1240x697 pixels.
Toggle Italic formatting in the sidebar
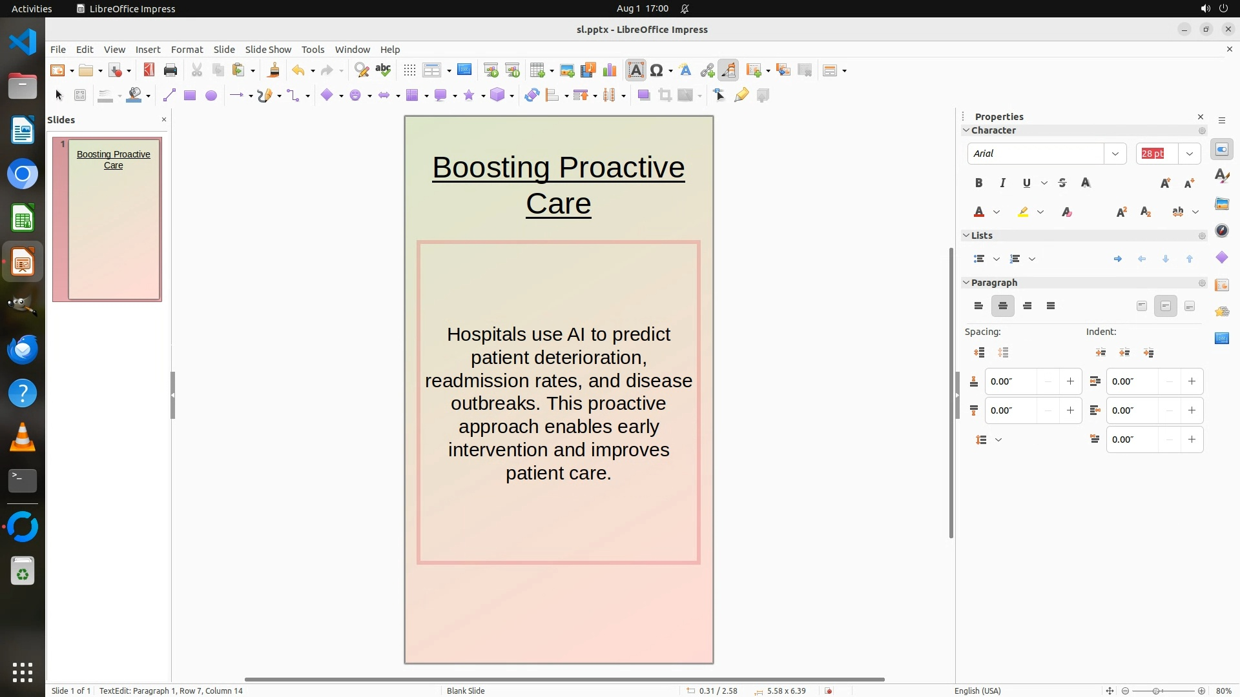(x=1002, y=183)
